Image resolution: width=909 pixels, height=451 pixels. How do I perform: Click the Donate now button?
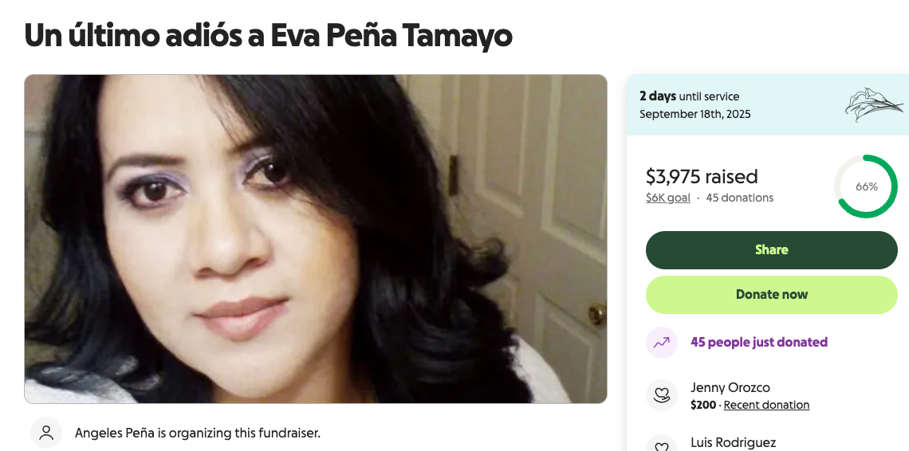[x=772, y=295]
